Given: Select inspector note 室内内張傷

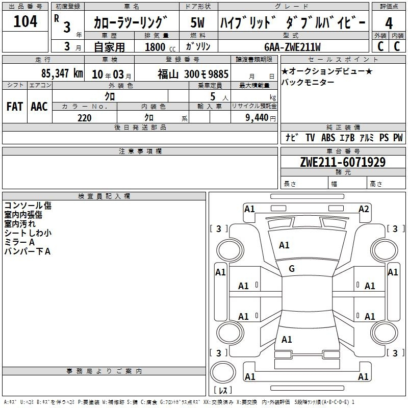Looking at the screenshot, I should point(23,215).
